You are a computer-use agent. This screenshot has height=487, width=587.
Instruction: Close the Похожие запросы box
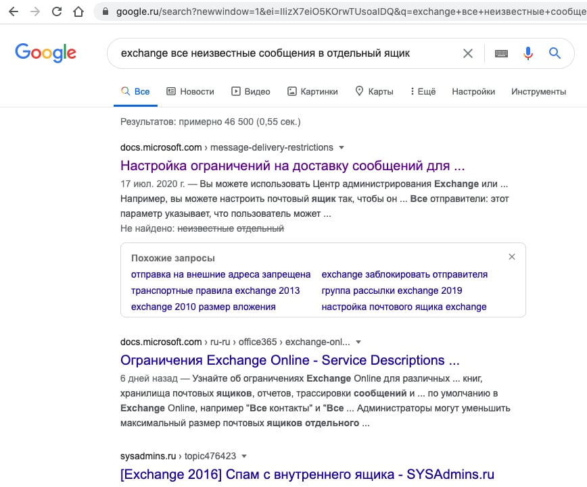coord(512,257)
